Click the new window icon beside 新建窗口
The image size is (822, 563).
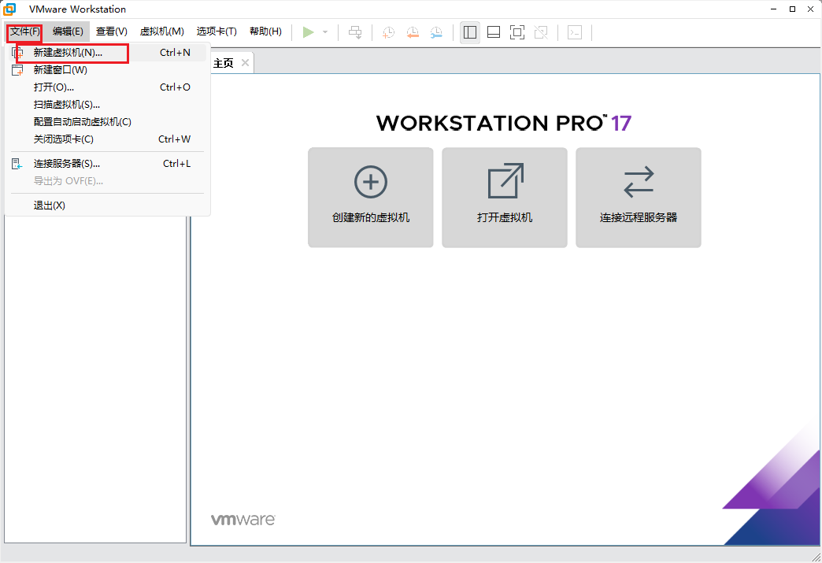17,70
